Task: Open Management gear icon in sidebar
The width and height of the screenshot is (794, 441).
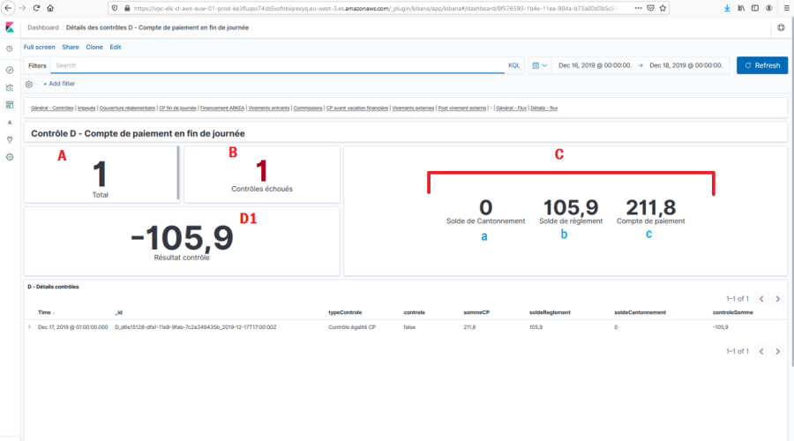Action: (x=10, y=156)
